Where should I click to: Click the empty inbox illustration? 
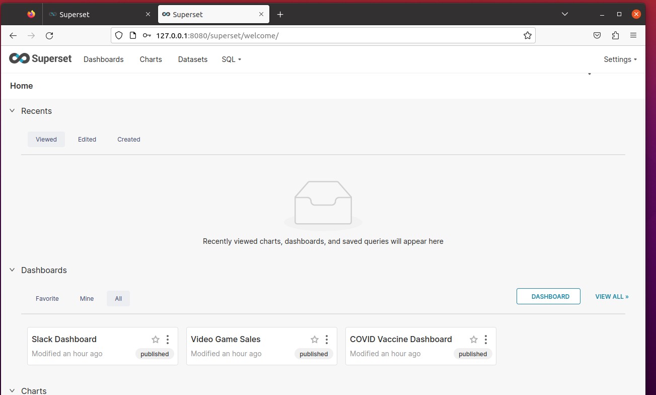(x=323, y=206)
